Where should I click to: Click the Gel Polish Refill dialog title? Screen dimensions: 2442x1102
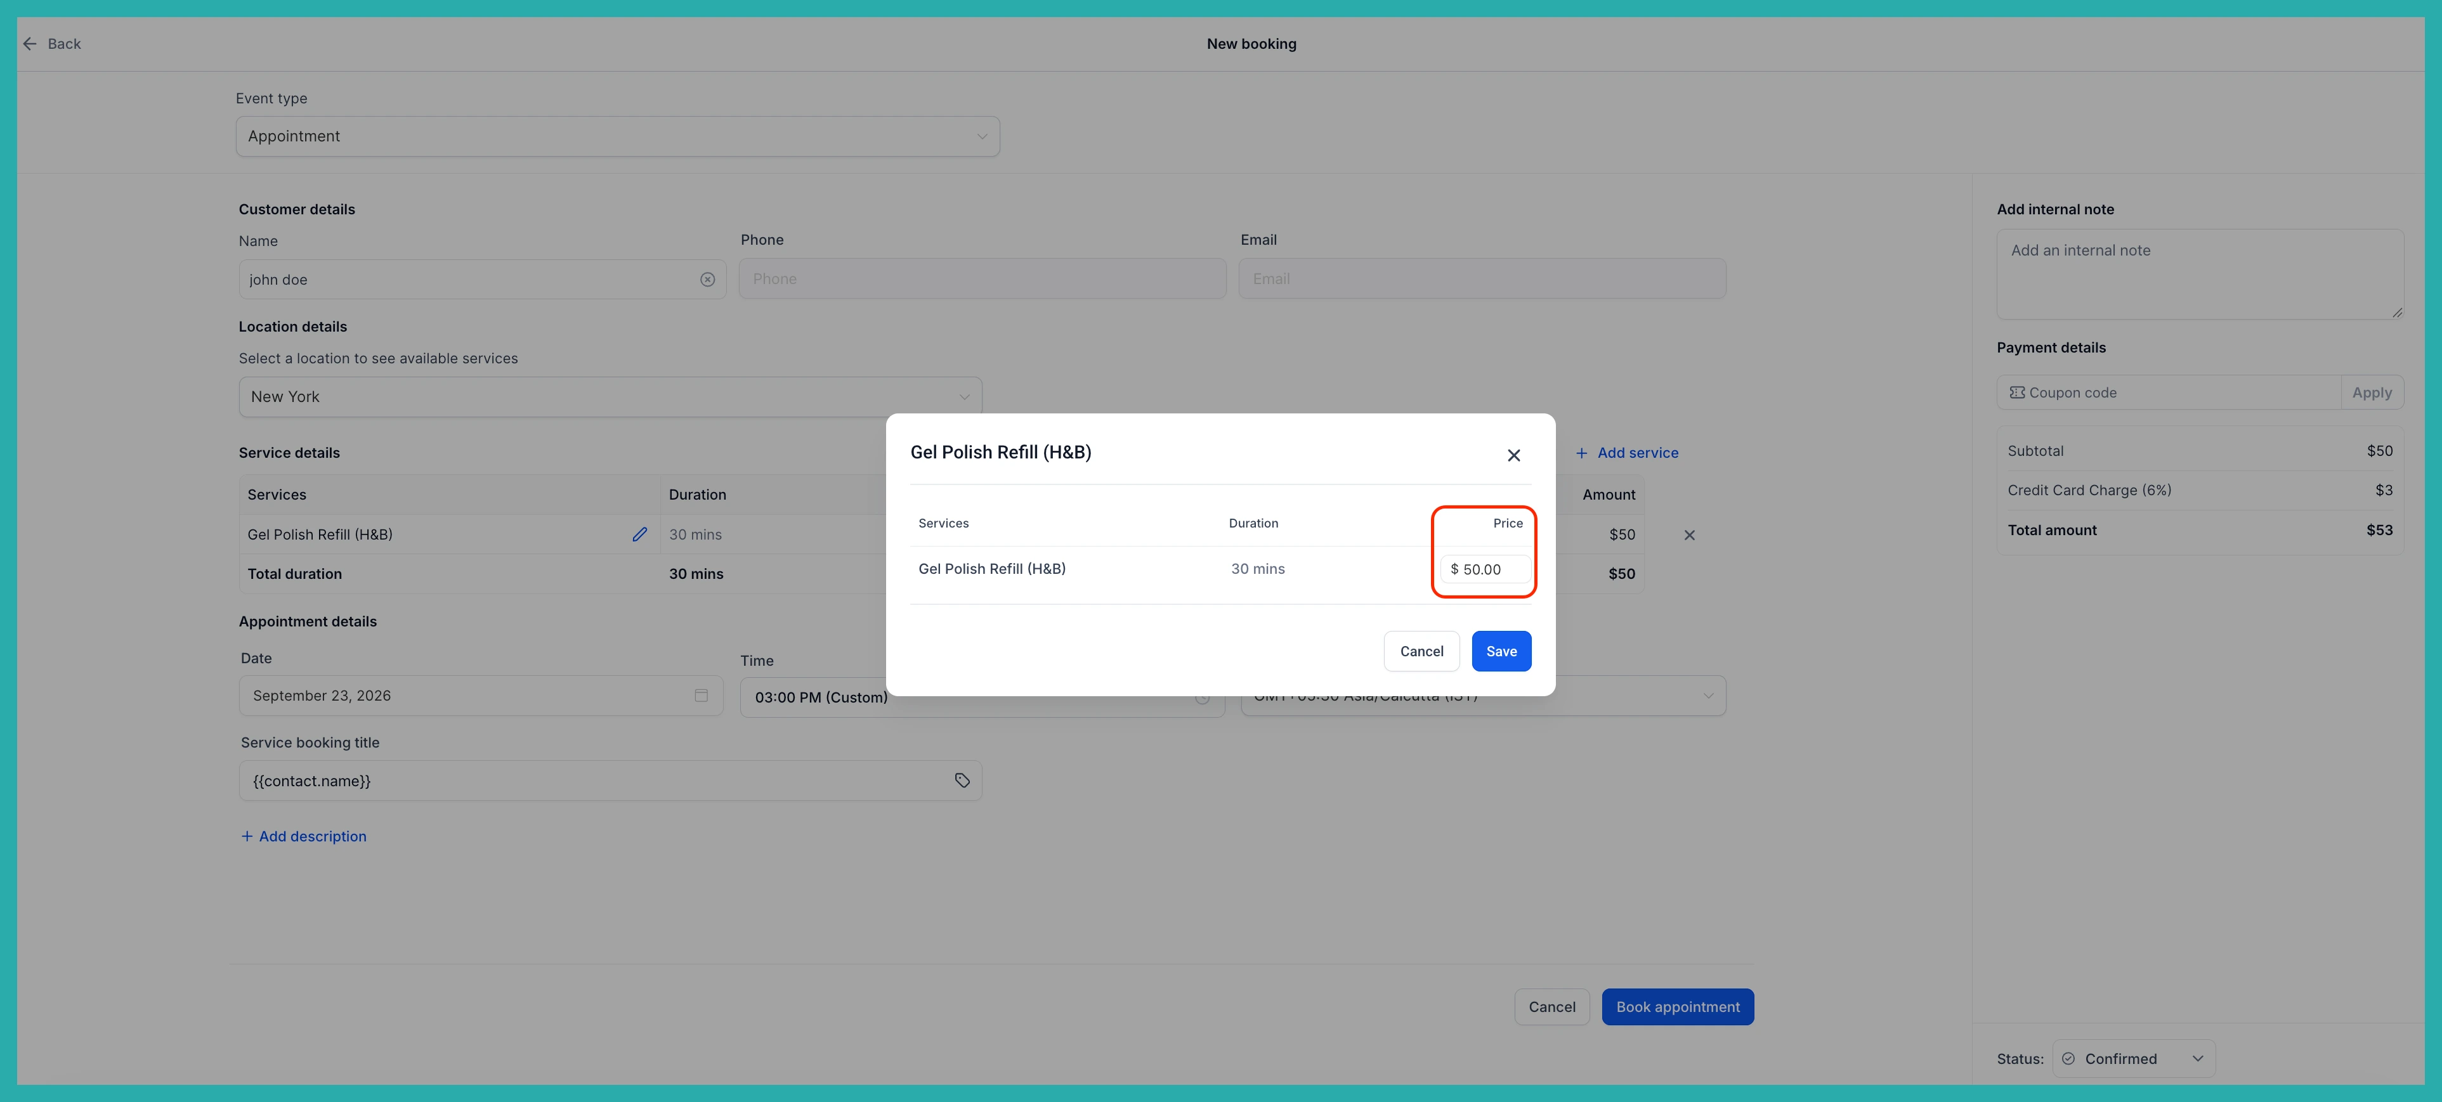coord(1000,453)
